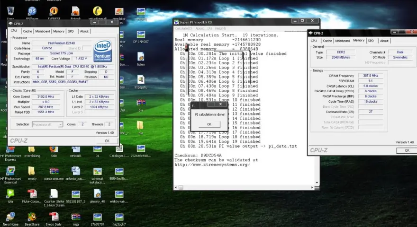Open the glowny_48 file
This screenshot has height=227, width=417.
pos(97,196)
